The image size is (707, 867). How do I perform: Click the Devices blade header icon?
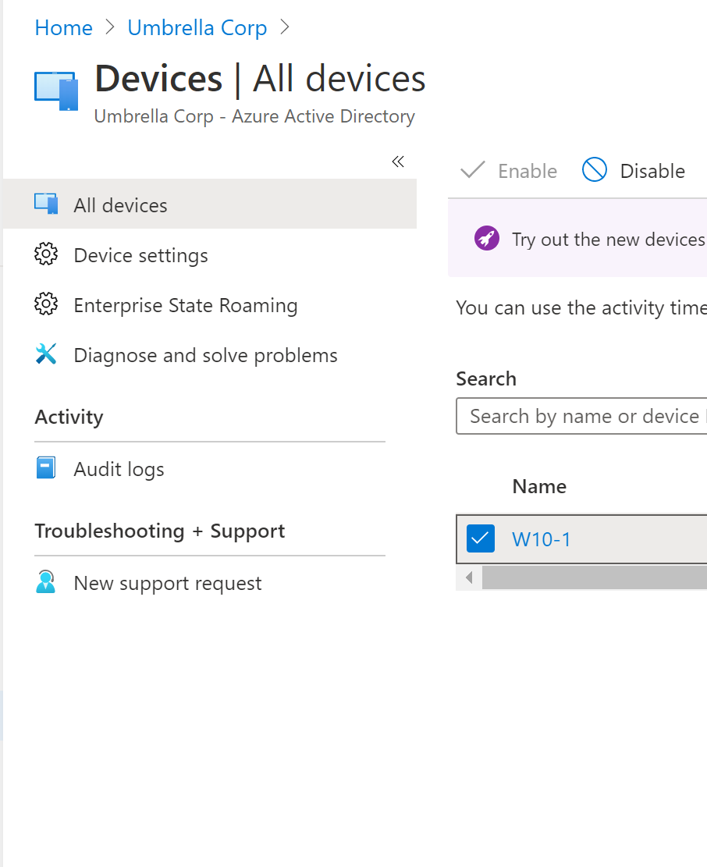point(56,91)
